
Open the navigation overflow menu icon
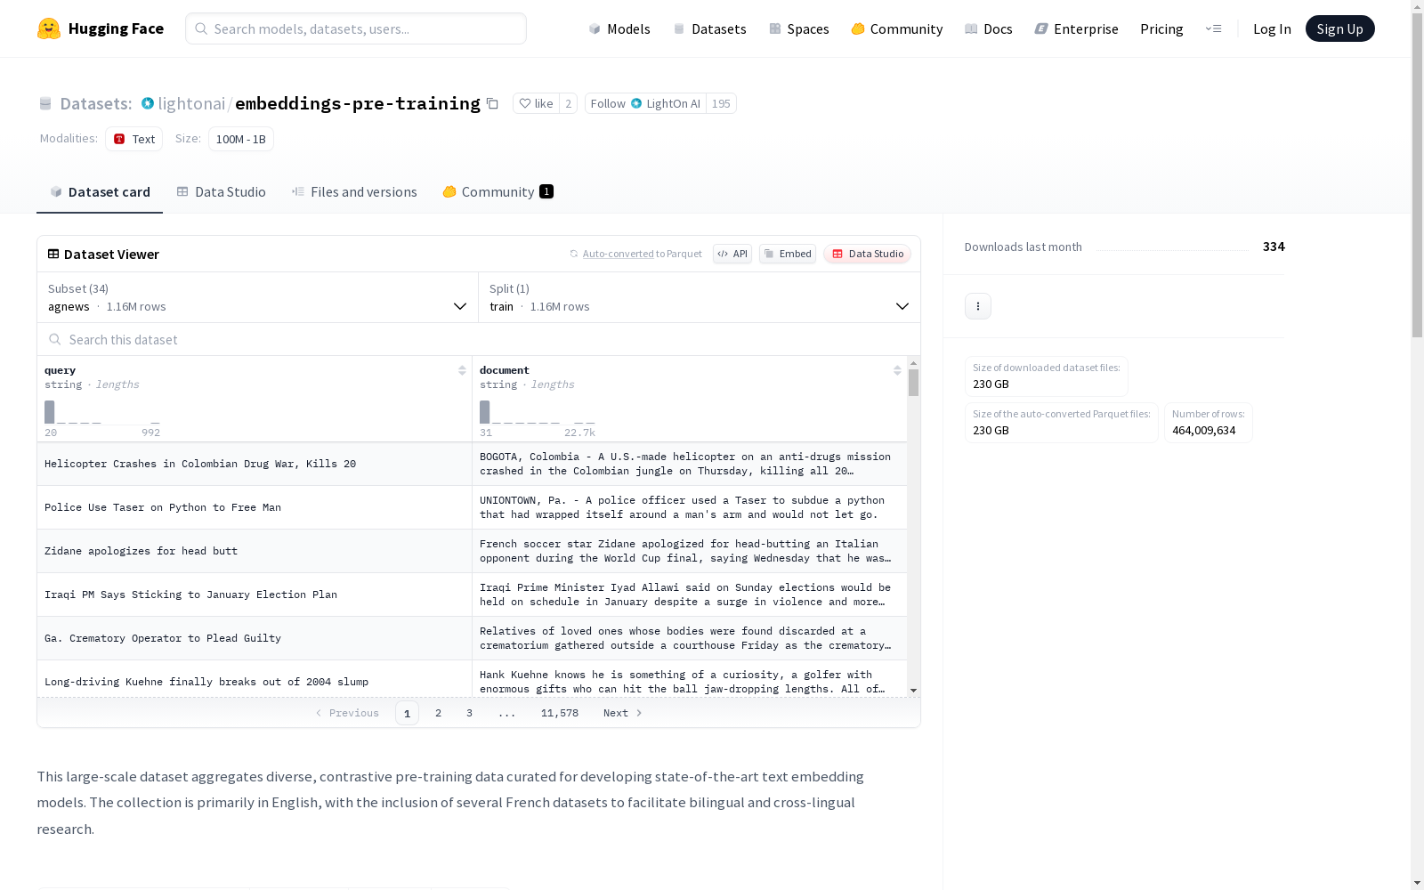point(1213,28)
